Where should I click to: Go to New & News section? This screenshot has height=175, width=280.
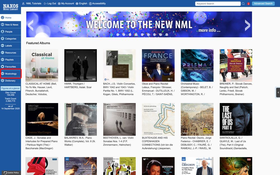tap(10, 25)
